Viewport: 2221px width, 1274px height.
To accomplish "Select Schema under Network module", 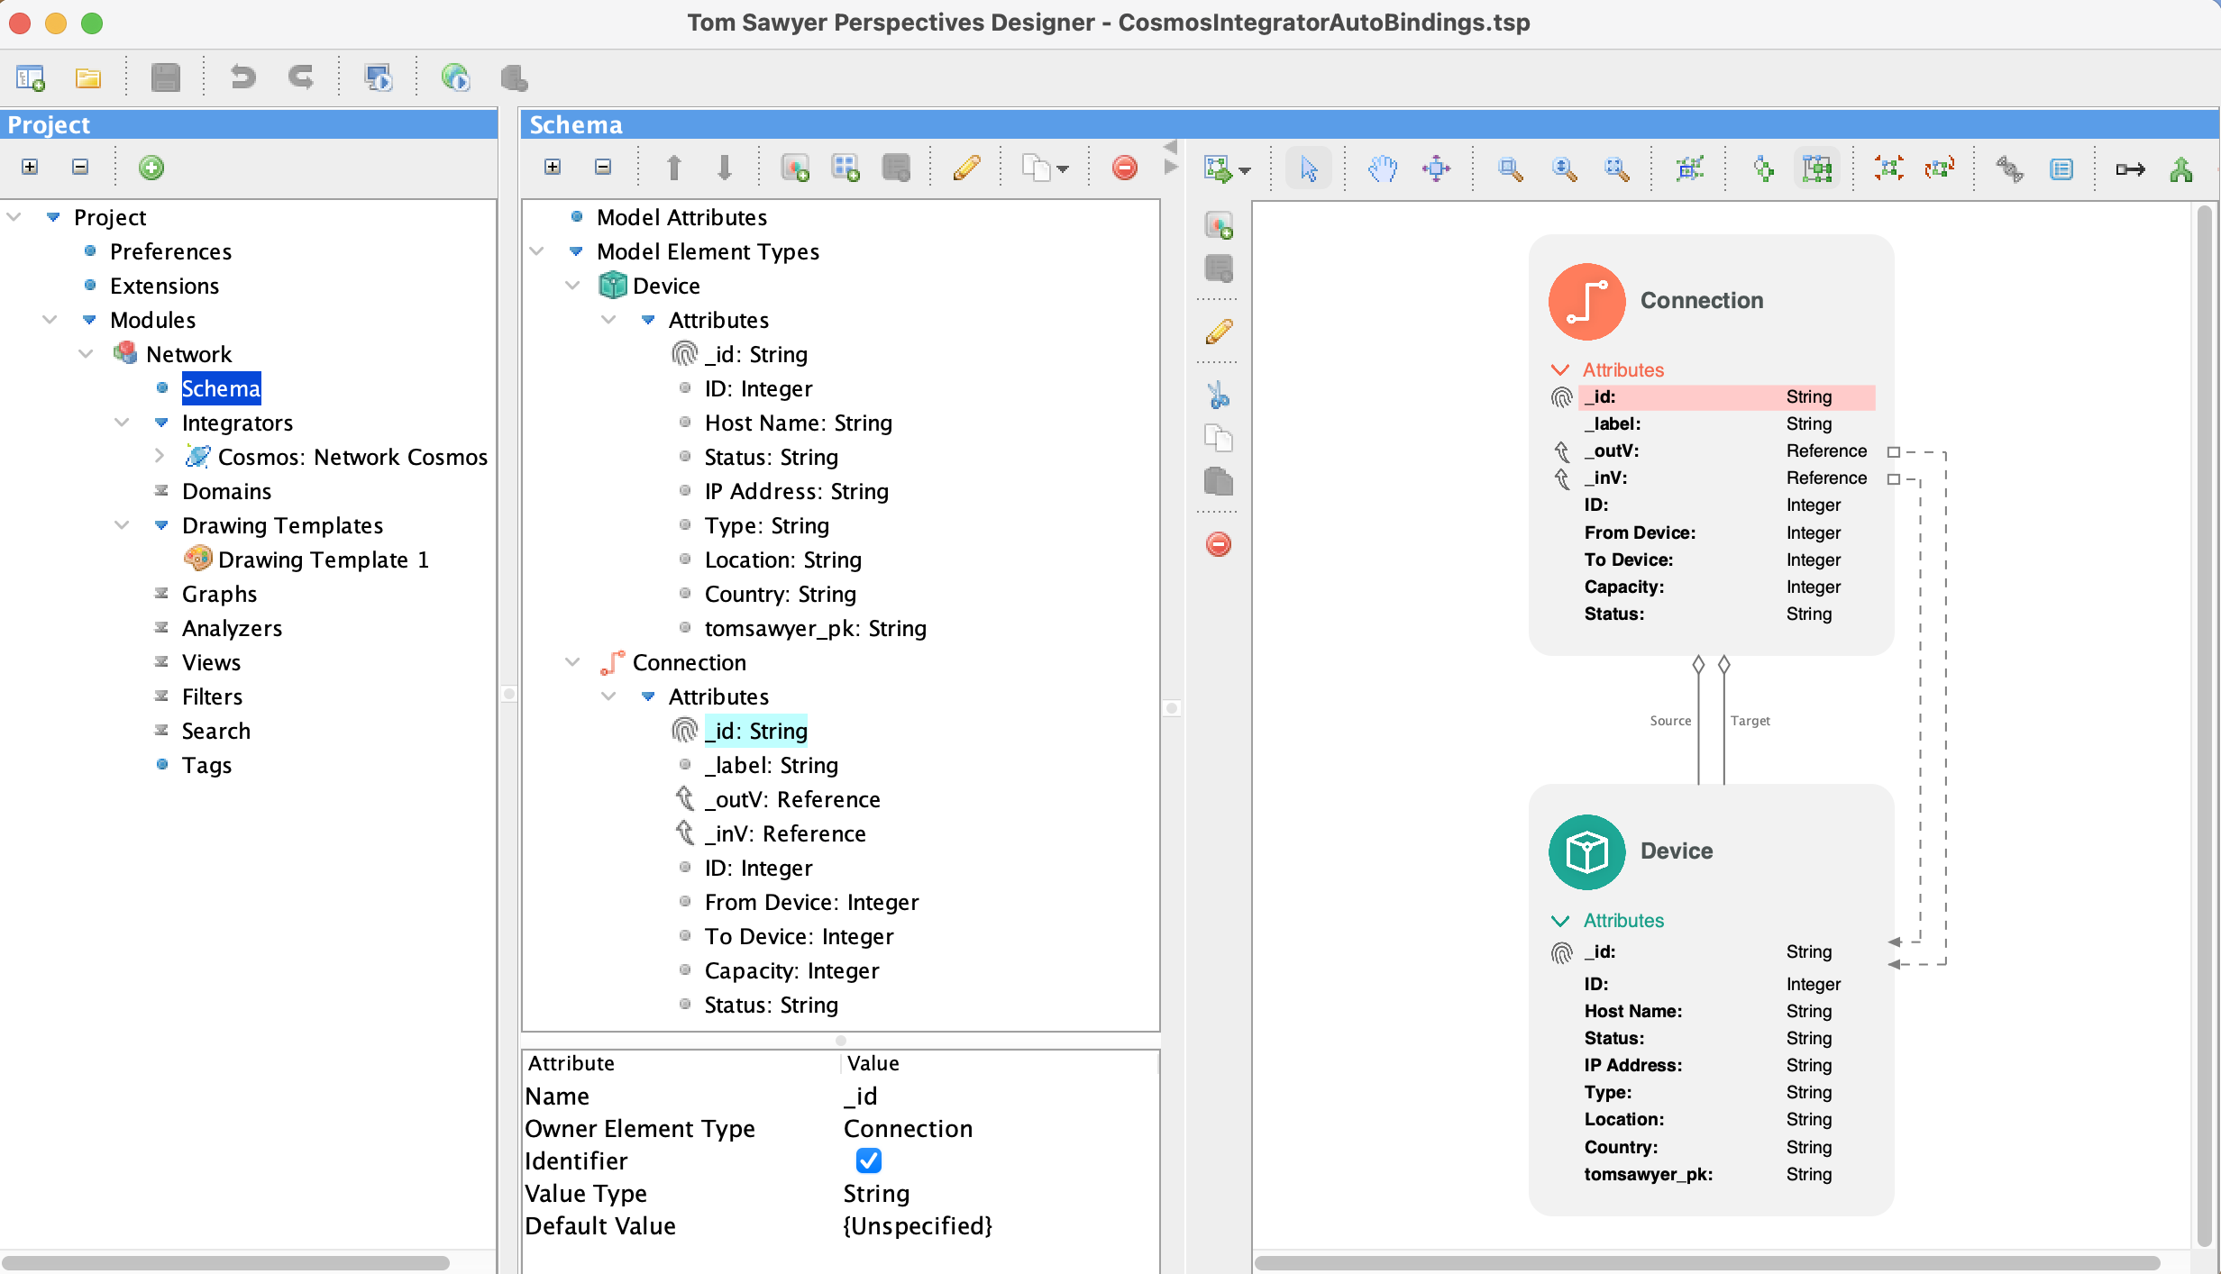I will 221,387.
